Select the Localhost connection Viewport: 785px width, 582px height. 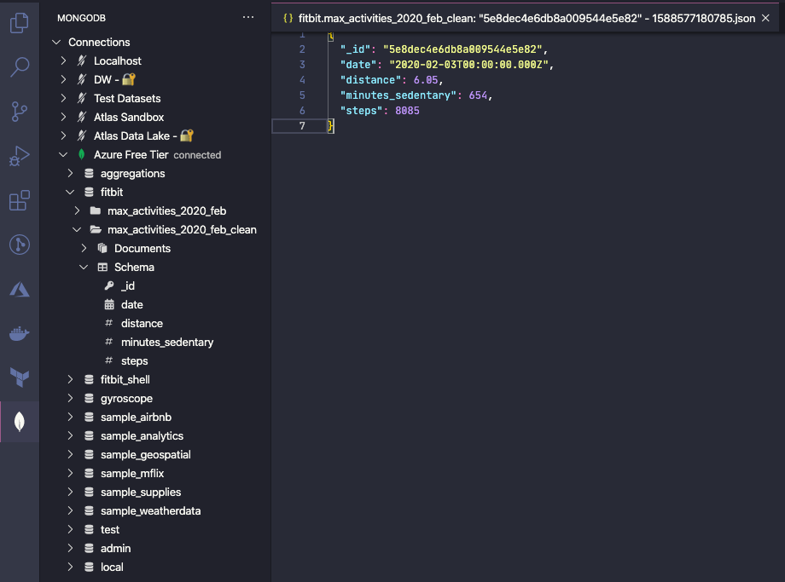[x=118, y=61]
